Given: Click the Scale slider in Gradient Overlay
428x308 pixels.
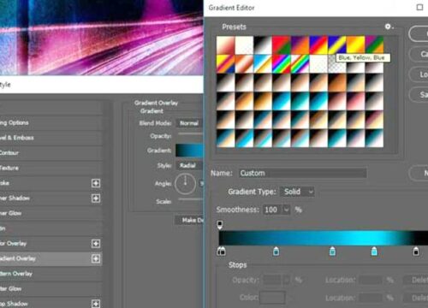Looking at the screenshot, I should (190, 199).
